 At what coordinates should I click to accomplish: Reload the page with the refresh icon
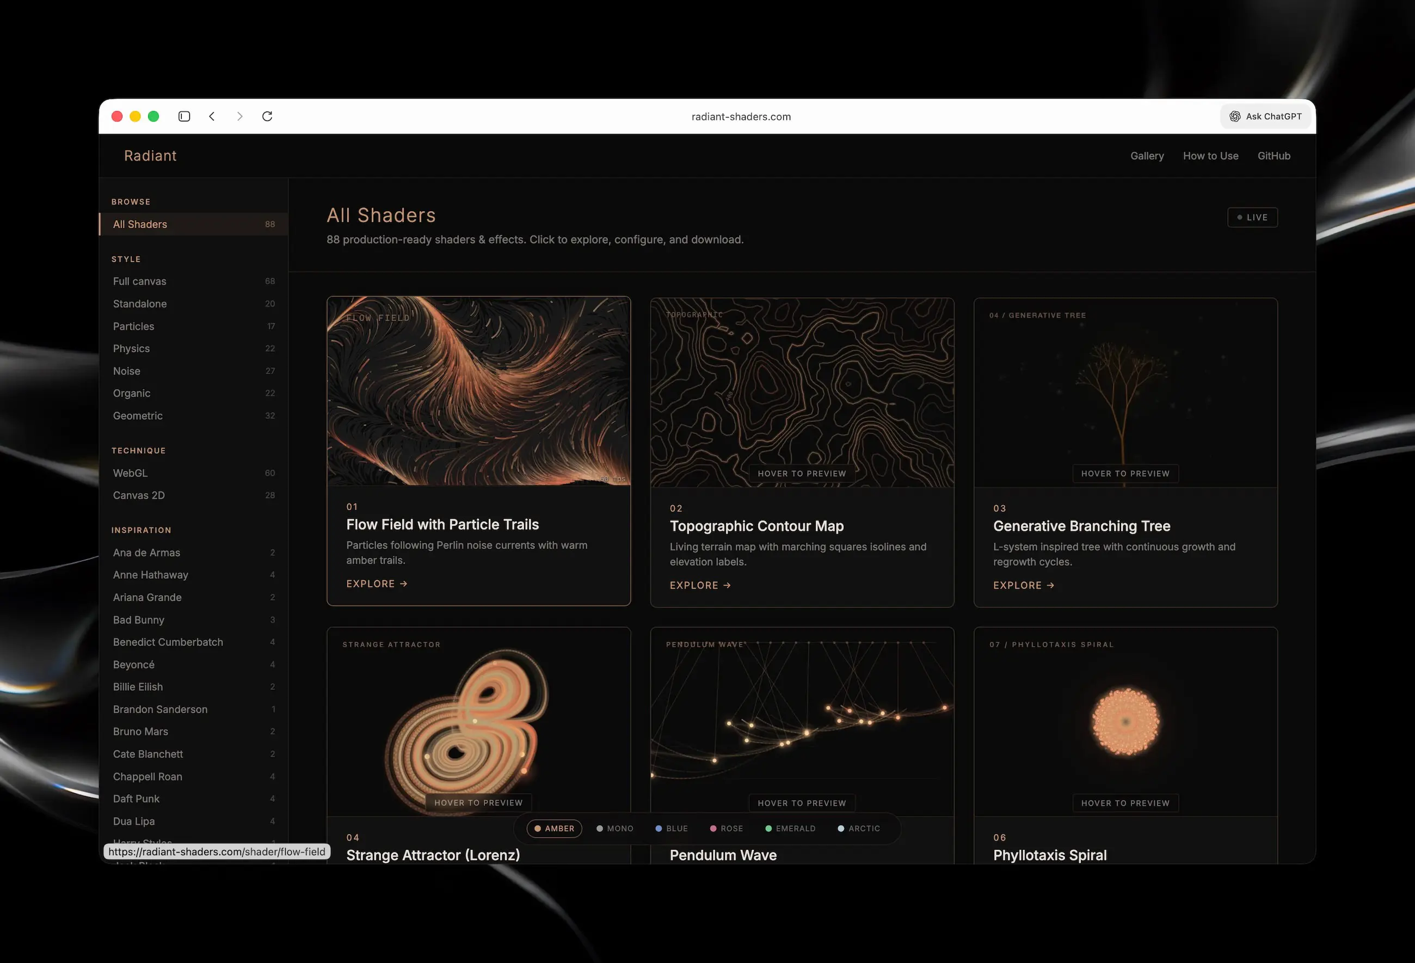tap(267, 116)
